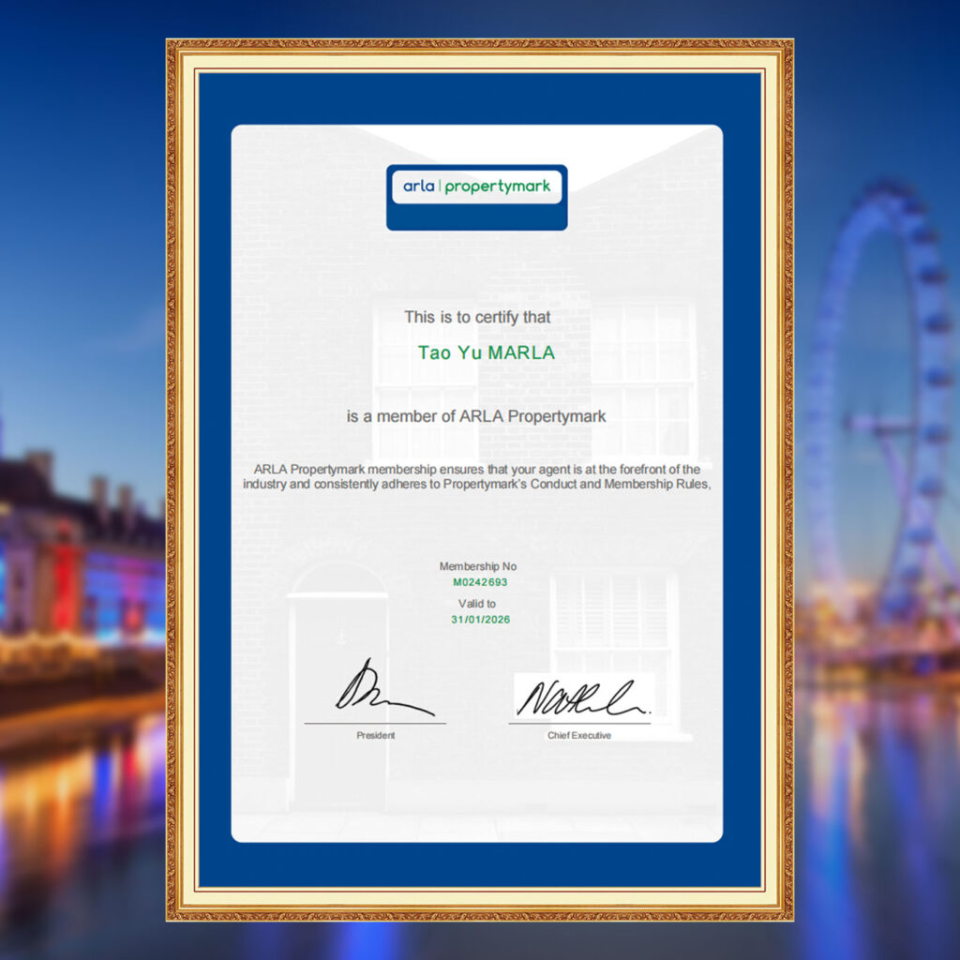The height and width of the screenshot is (960, 960).
Task: Click the Chief Executive's handwritten signature
Action: 581,697
